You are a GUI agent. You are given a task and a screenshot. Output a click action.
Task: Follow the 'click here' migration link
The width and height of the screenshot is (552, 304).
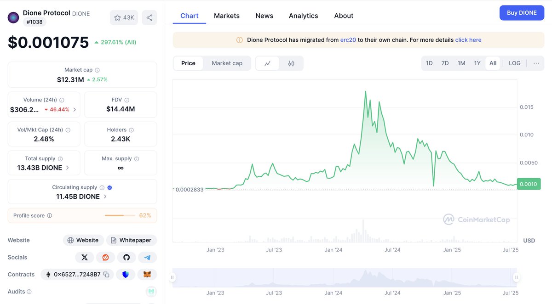pos(468,40)
